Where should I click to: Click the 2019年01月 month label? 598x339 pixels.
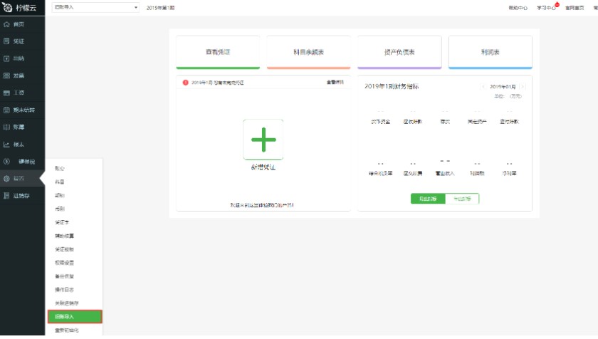pyautogui.click(x=503, y=87)
